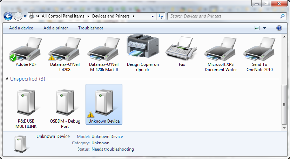
Task: Select Datamax-O'Neil M-4206 Mark II printer
Action: (x=103, y=49)
